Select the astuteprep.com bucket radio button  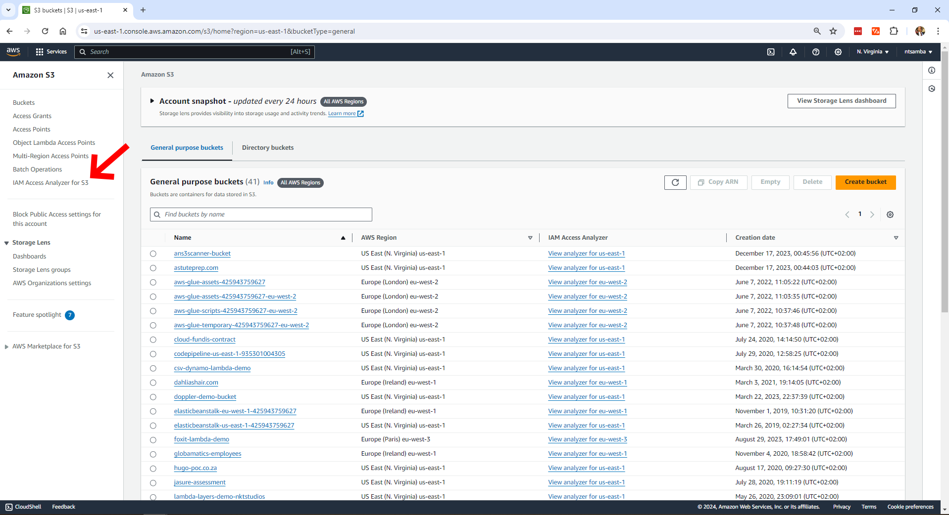[153, 268]
